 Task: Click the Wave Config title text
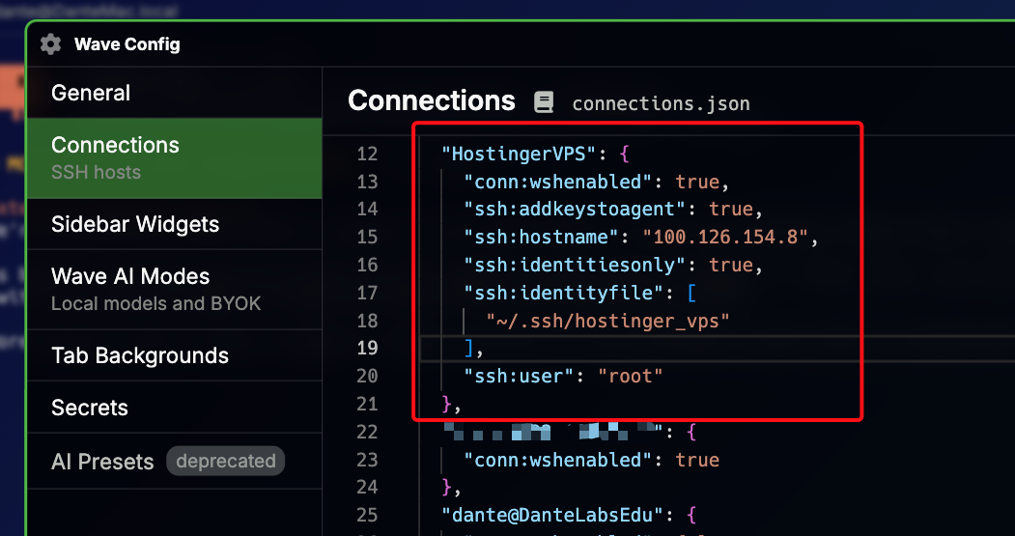click(127, 44)
